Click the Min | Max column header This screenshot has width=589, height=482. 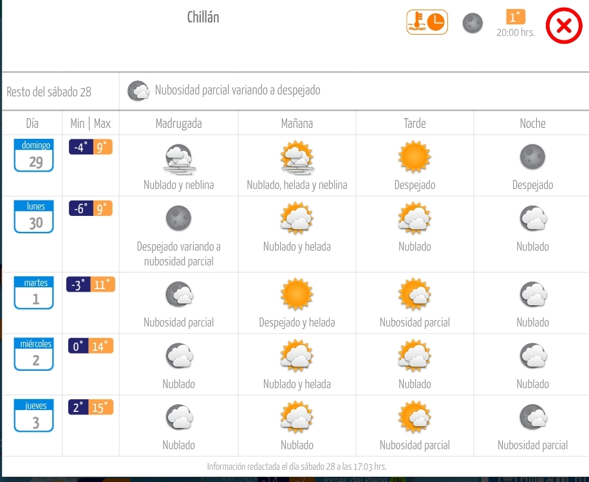tap(90, 123)
